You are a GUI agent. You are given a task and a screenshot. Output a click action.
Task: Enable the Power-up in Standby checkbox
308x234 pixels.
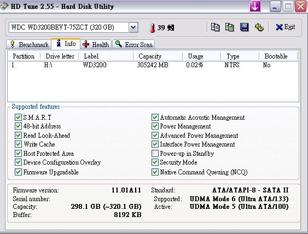tap(155, 153)
